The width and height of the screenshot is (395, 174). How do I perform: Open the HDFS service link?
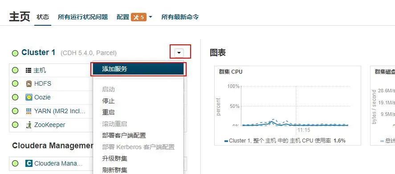[43, 83]
